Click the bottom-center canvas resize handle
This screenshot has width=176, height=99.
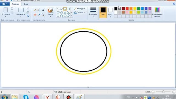pyautogui.click(x=88, y=87)
